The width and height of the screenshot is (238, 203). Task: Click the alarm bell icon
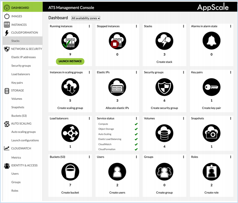(x=211, y=41)
